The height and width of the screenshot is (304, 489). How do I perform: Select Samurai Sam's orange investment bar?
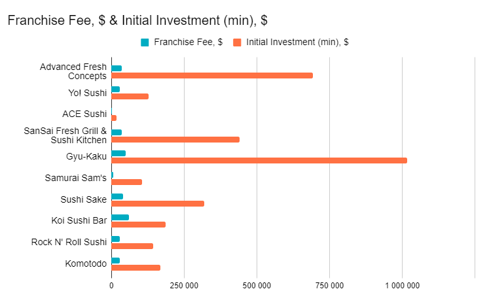click(x=126, y=182)
